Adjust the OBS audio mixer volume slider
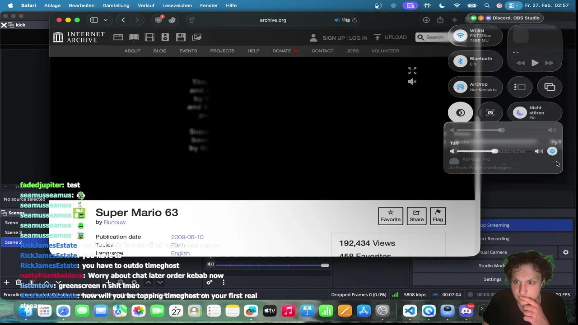This screenshot has width=578, height=325. pyautogui.click(x=272, y=265)
